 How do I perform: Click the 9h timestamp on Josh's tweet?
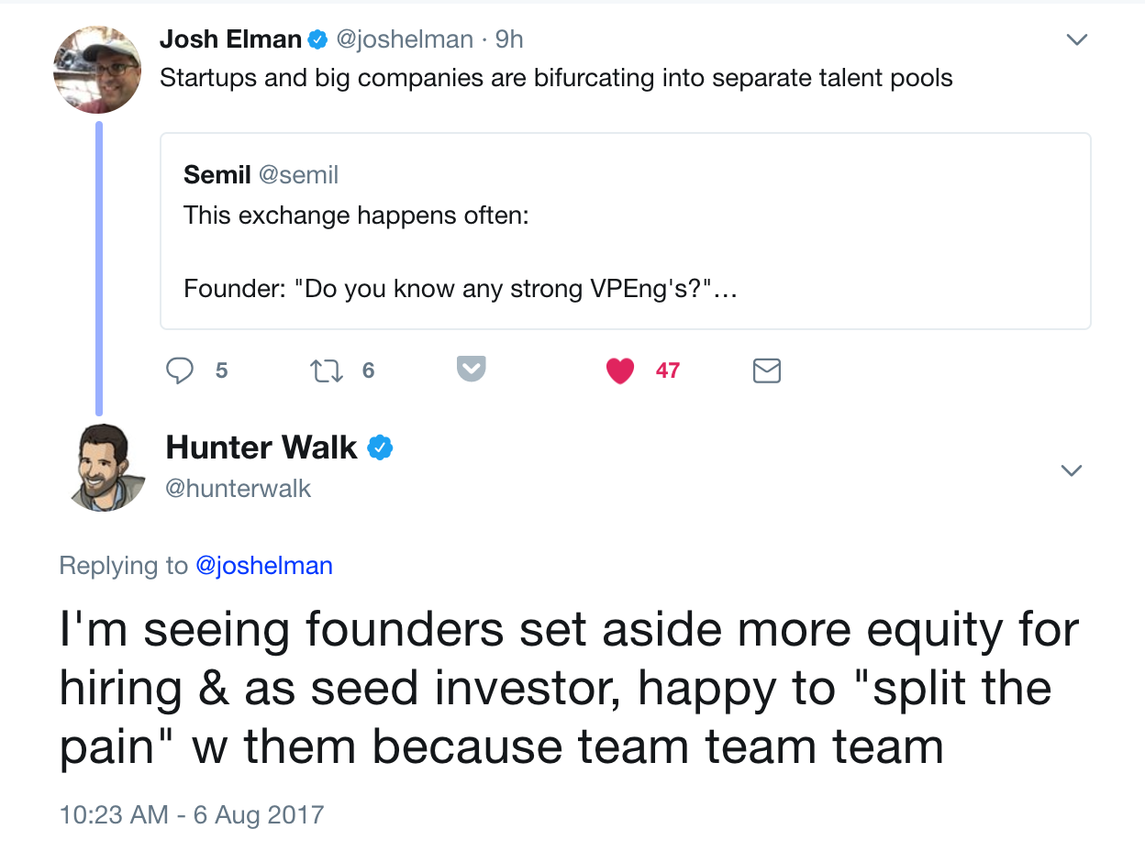click(x=509, y=39)
